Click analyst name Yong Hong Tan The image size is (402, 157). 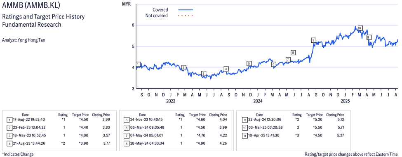24,40
